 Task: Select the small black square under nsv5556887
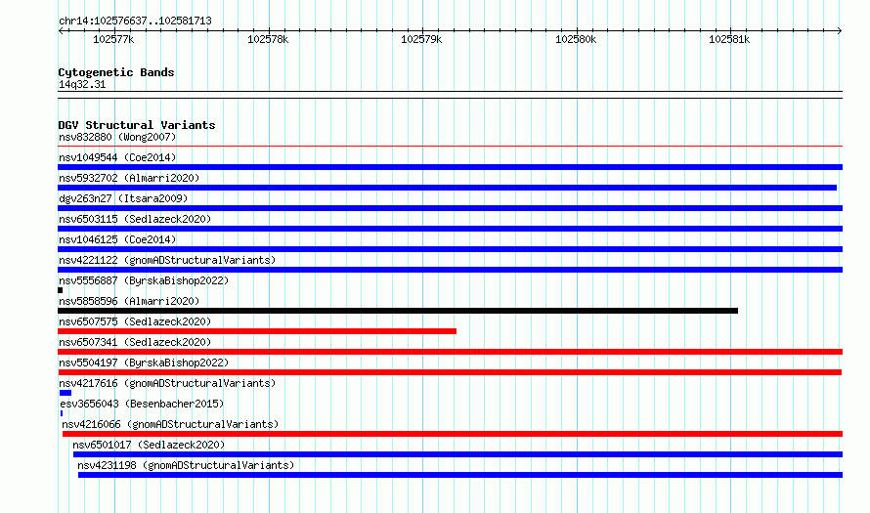(60, 290)
